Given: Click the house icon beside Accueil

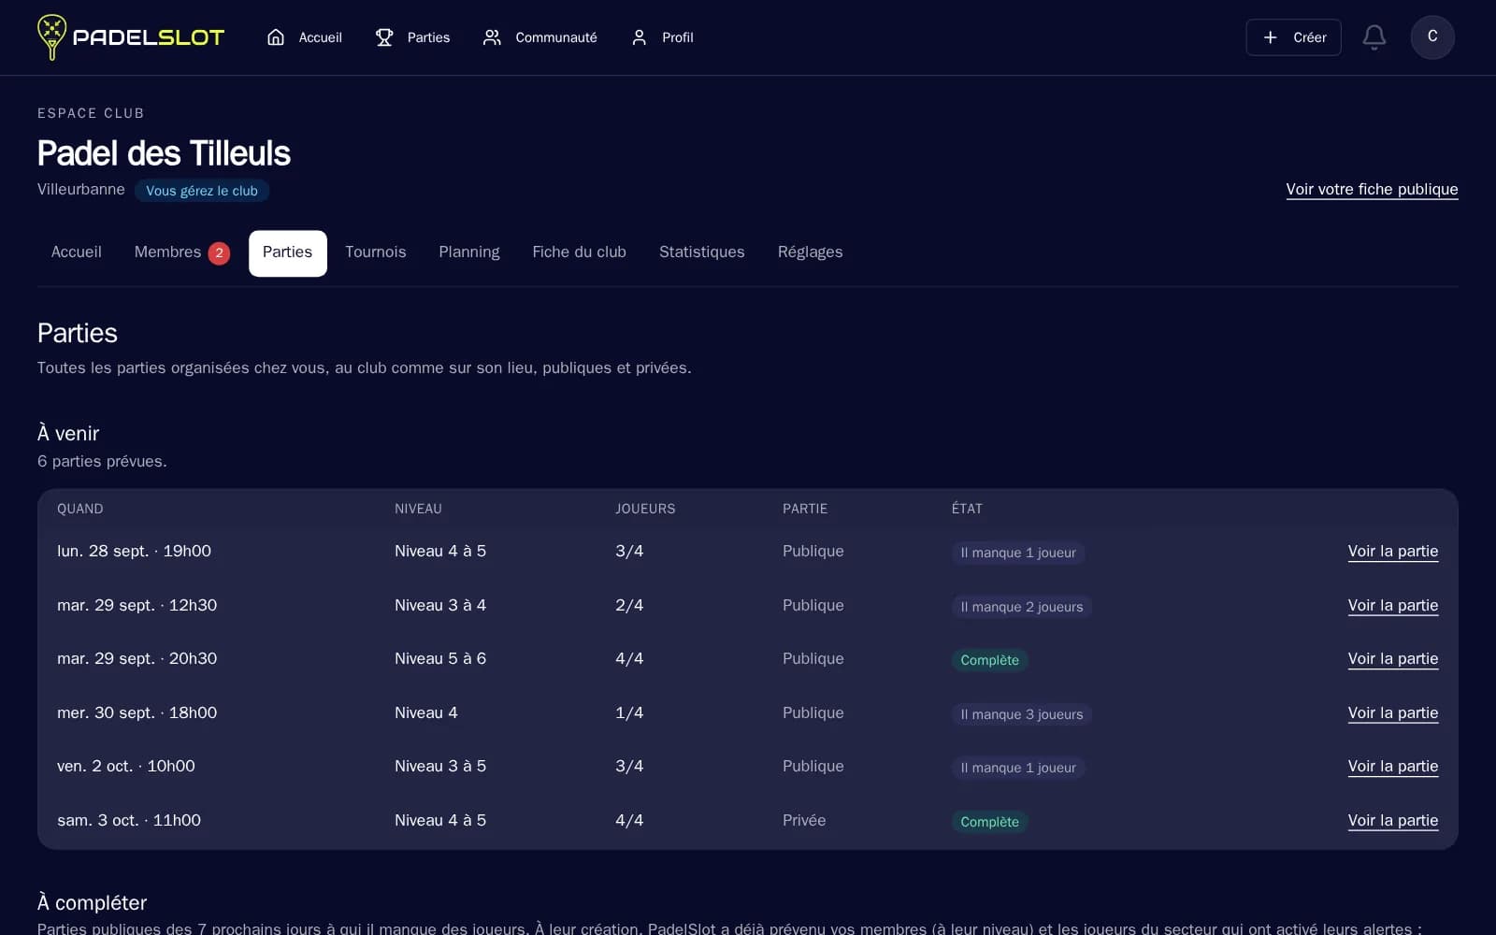Looking at the screenshot, I should pyautogui.click(x=276, y=37).
